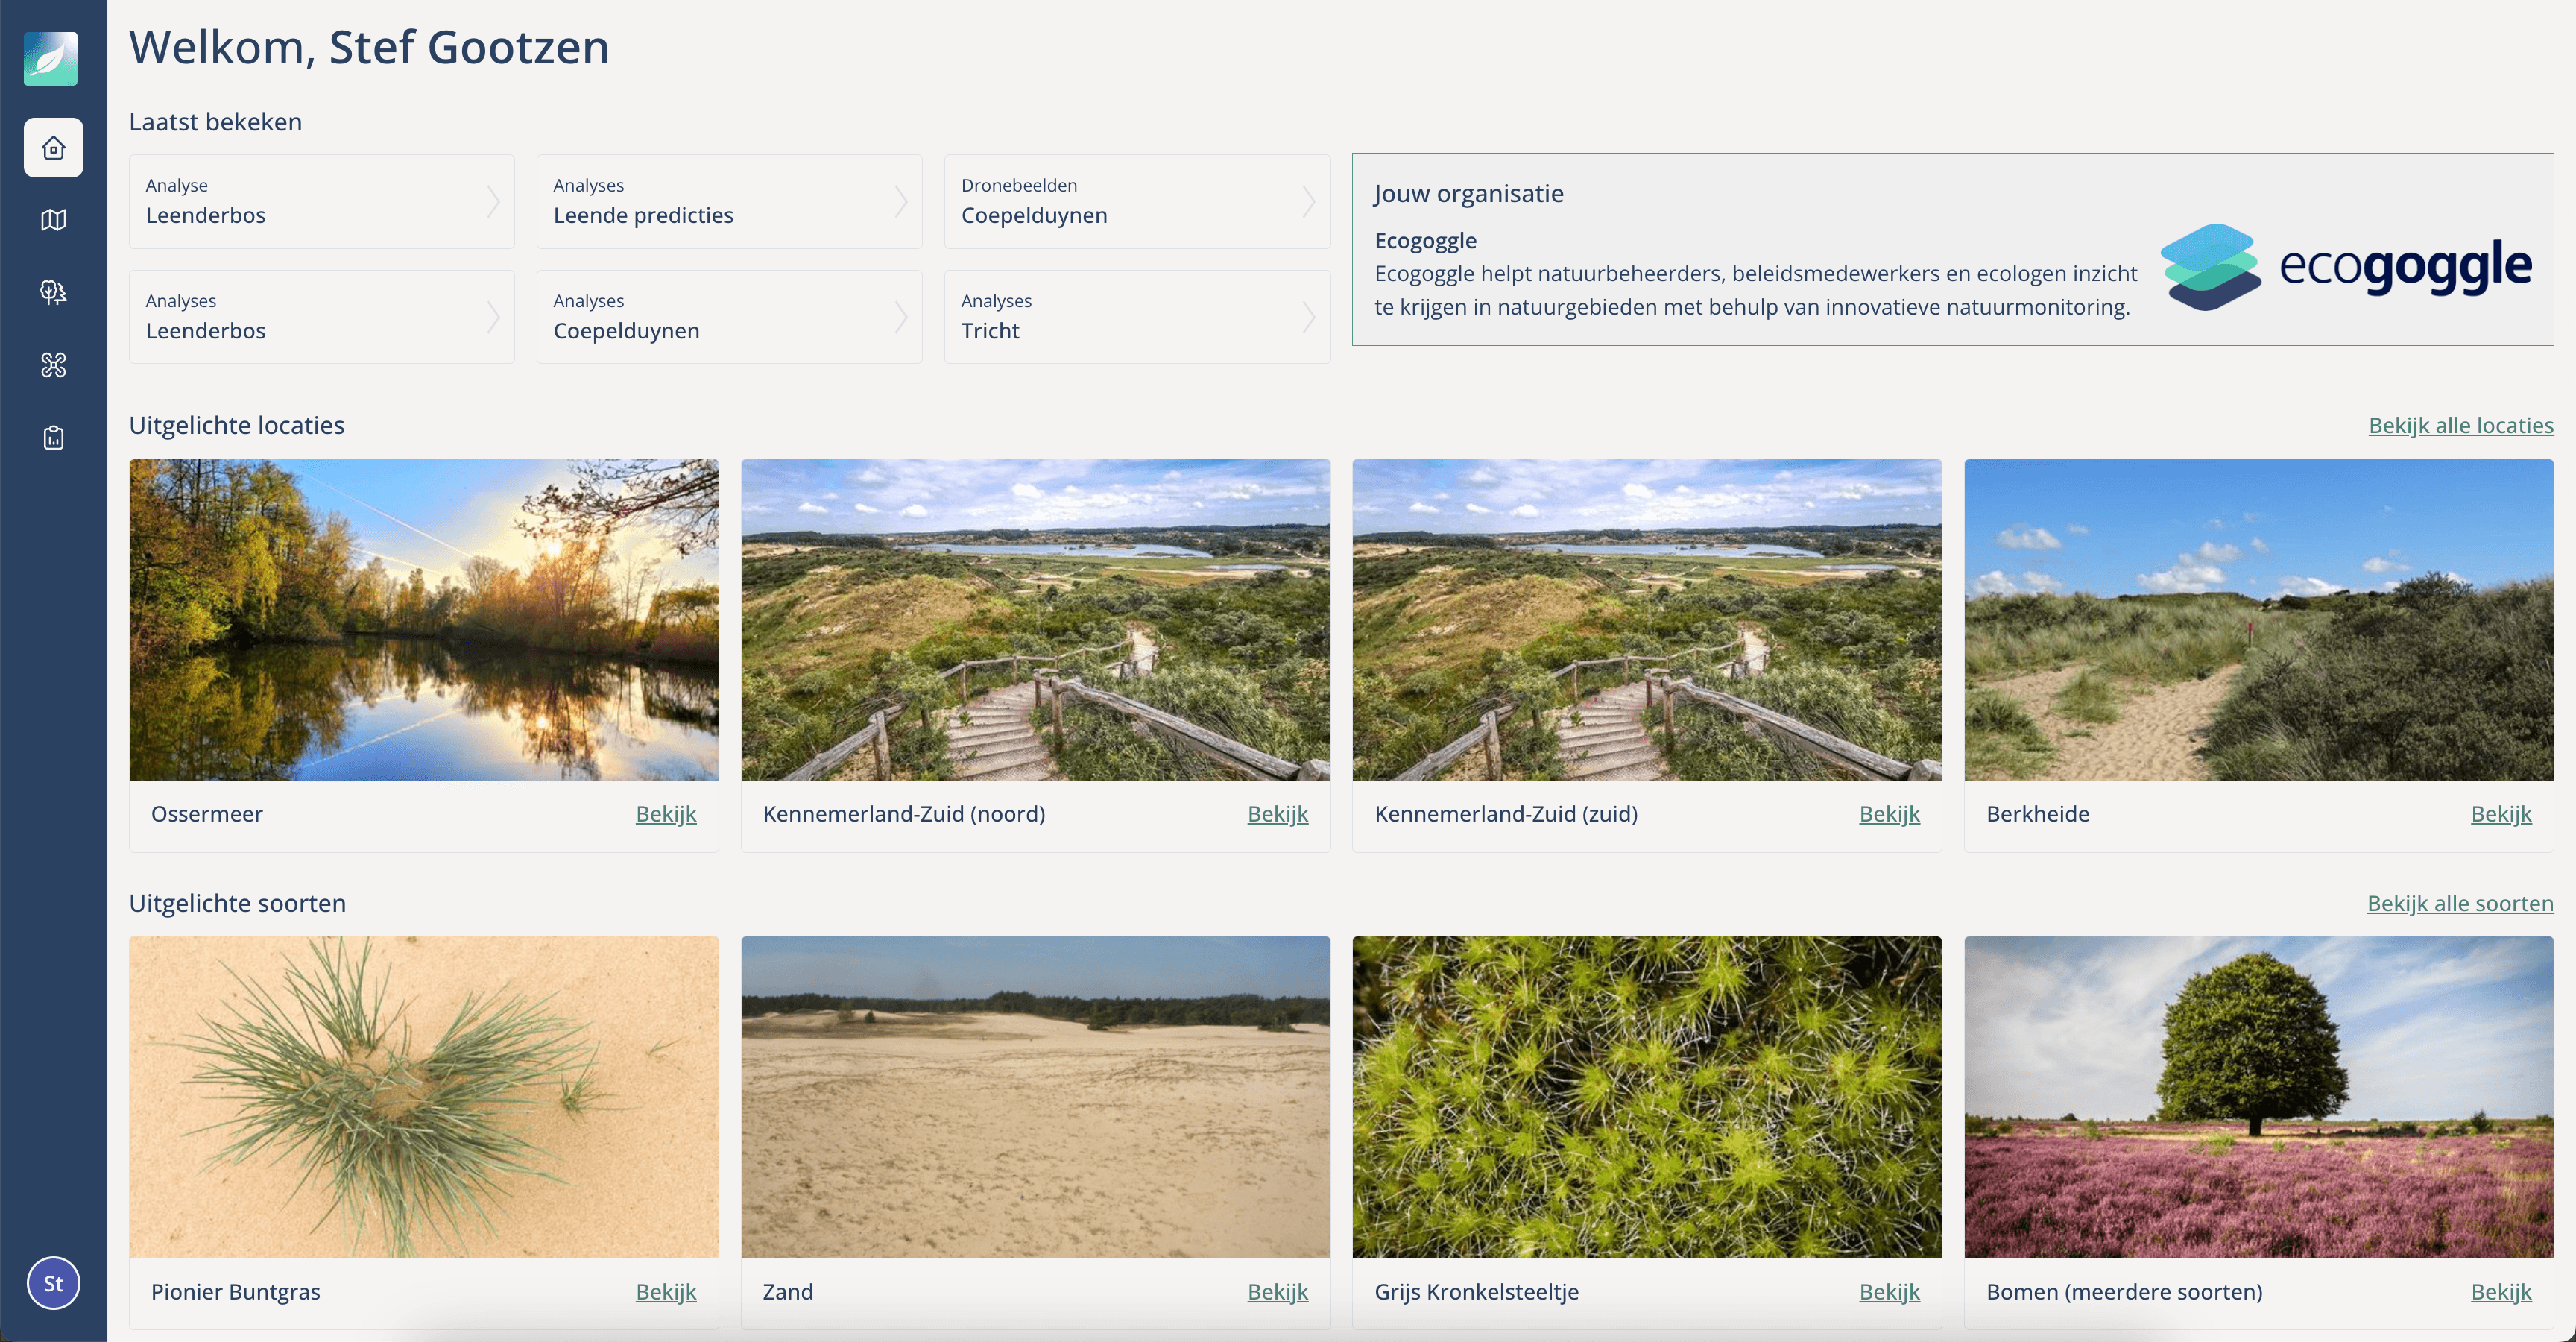This screenshot has height=1342, width=2576.
Task: Open the Pionier Buntgras thumbnail
Action: (423, 1097)
